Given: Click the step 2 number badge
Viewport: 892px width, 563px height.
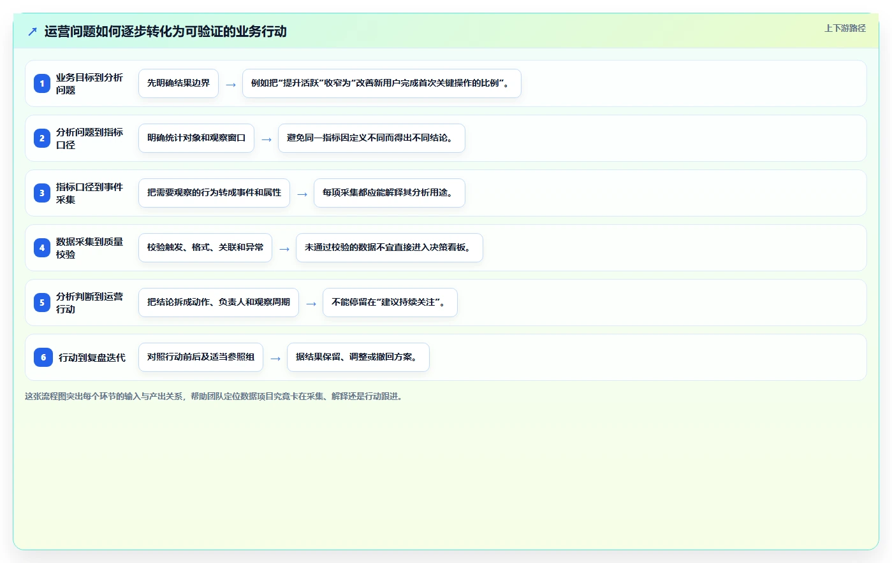Looking at the screenshot, I should (42, 138).
